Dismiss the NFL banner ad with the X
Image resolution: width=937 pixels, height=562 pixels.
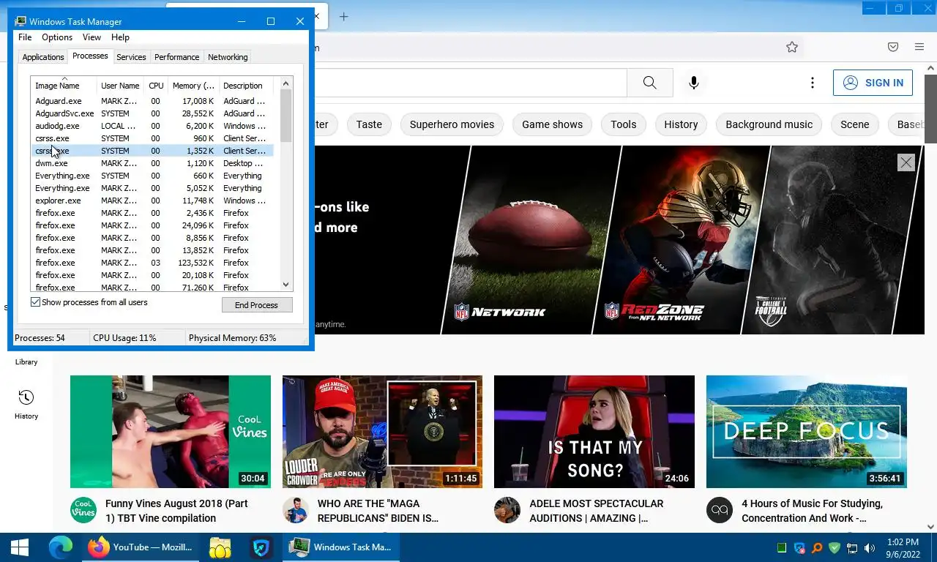tap(906, 162)
